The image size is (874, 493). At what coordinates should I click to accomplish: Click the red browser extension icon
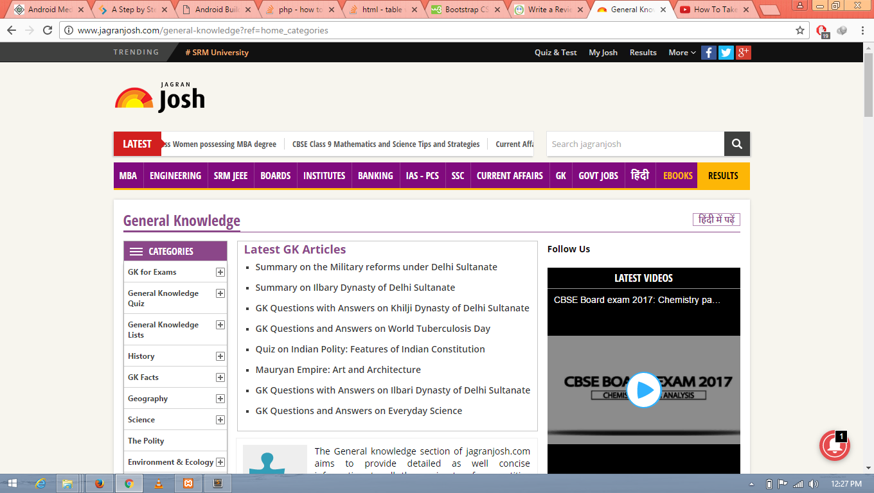822,31
